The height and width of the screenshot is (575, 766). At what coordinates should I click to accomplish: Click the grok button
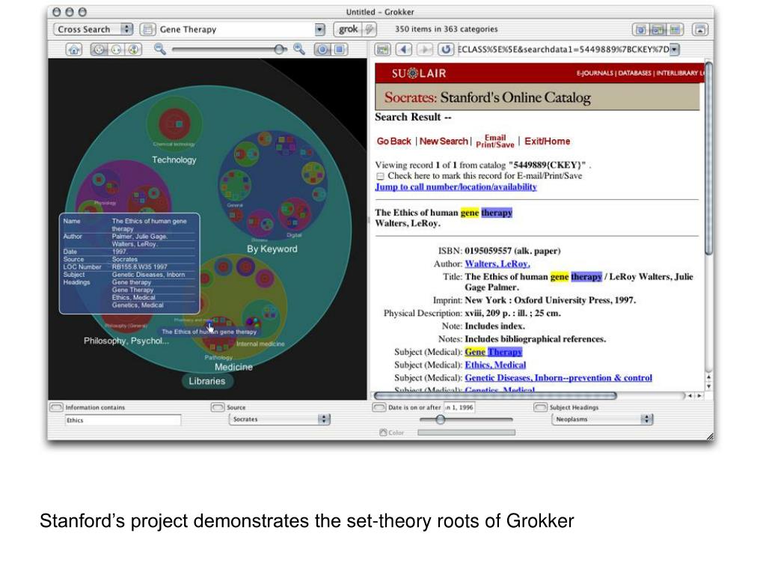tap(349, 29)
